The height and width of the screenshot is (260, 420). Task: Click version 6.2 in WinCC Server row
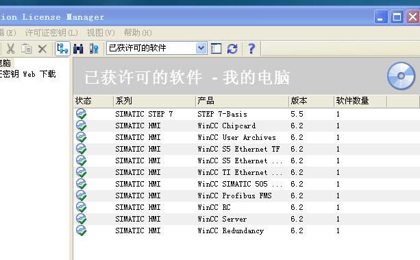(297, 219)
